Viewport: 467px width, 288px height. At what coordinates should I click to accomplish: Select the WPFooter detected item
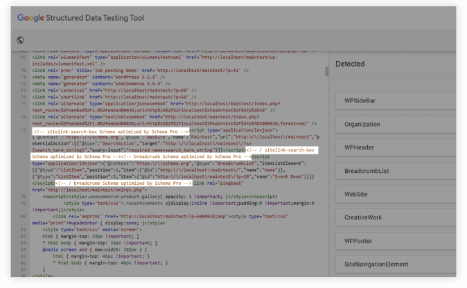tap(396, 241)
